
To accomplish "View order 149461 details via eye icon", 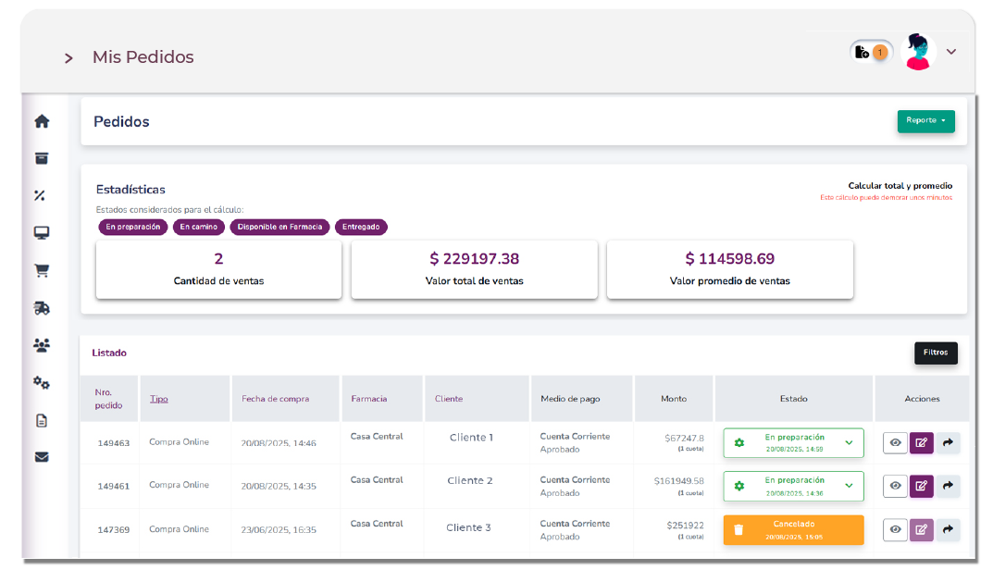I will click(895, 486).
